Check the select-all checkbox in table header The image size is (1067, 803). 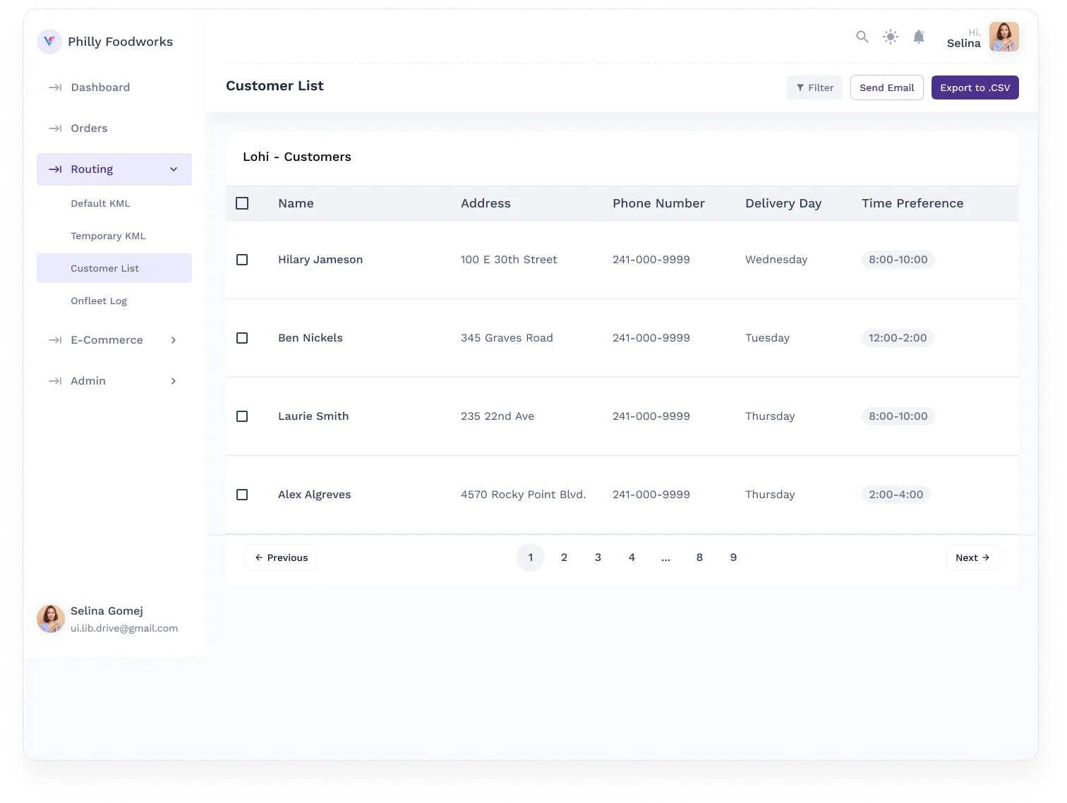point(242,203)
